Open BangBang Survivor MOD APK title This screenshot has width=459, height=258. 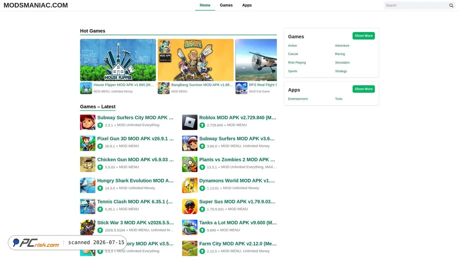[x=202, y=85]
